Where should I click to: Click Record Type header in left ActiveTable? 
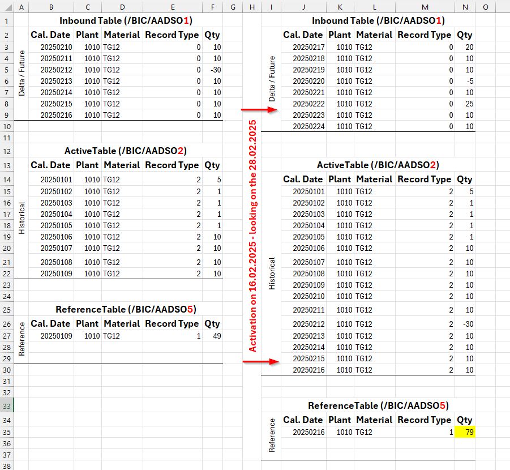[172, 165]
